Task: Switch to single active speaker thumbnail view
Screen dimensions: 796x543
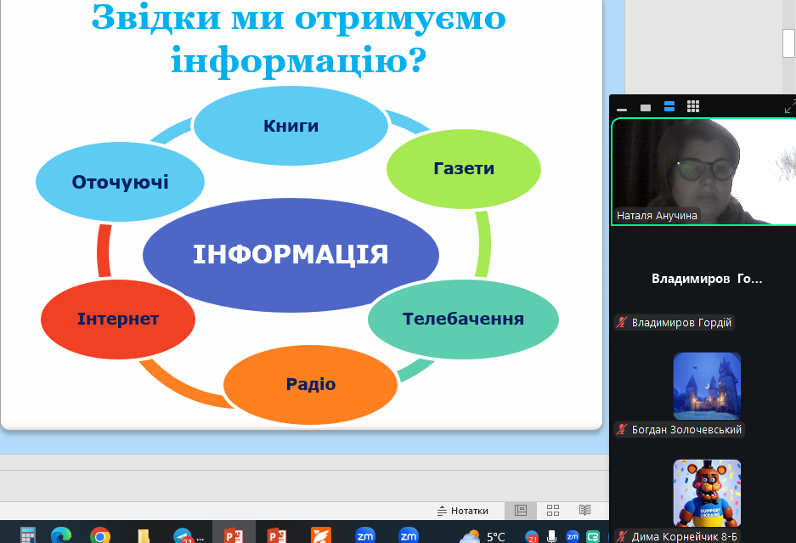Action: tap(646, 107)
